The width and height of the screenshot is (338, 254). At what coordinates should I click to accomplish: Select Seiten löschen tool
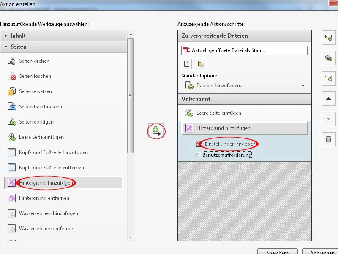click(35, 76)
